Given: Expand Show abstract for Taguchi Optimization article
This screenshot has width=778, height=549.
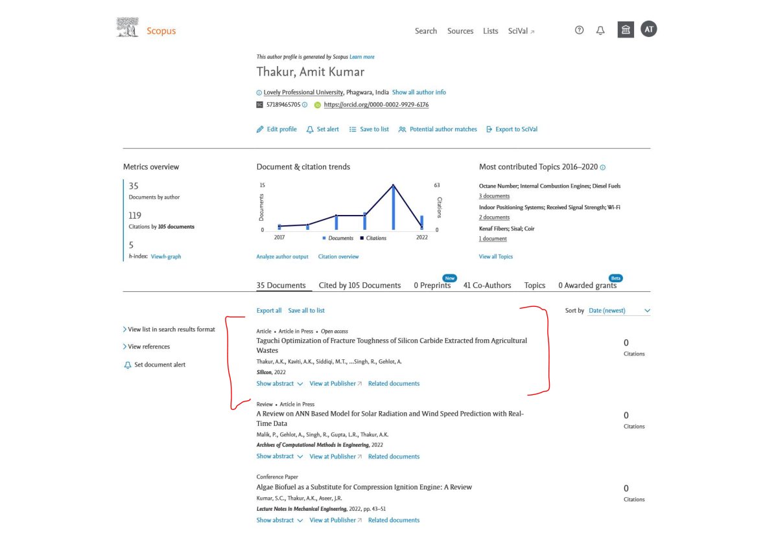Looking at the screenshot, I should [279, 384].
